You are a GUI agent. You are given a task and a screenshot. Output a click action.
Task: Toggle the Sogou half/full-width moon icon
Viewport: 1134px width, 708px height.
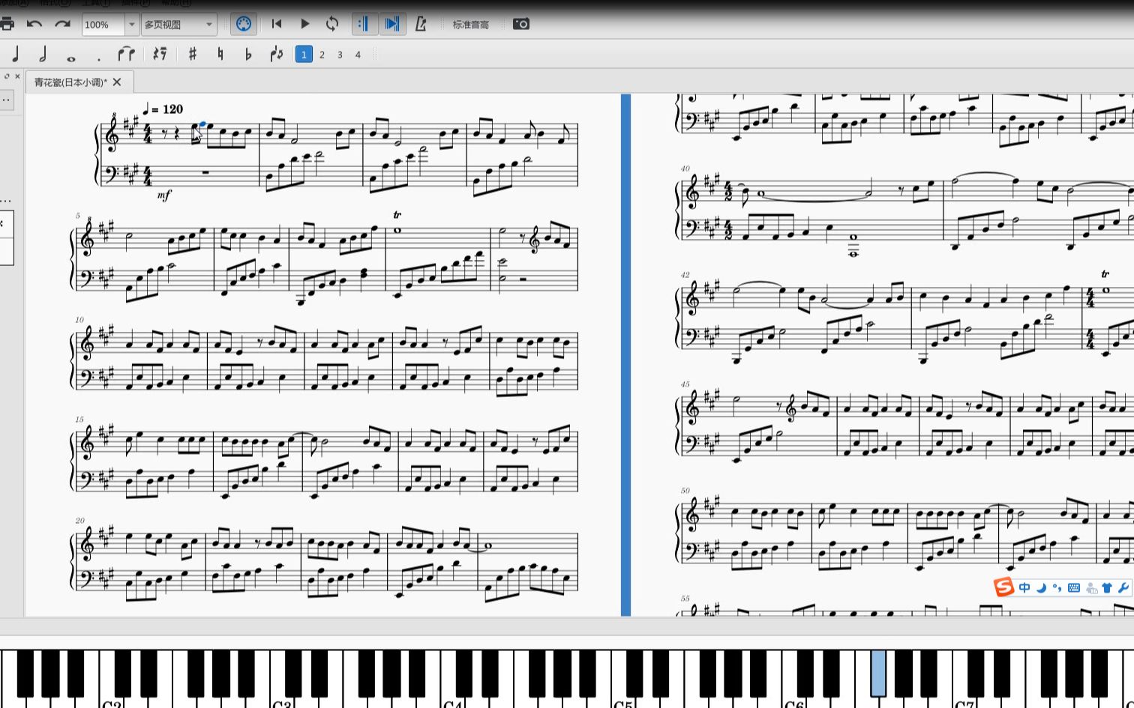coord(1041,588)
